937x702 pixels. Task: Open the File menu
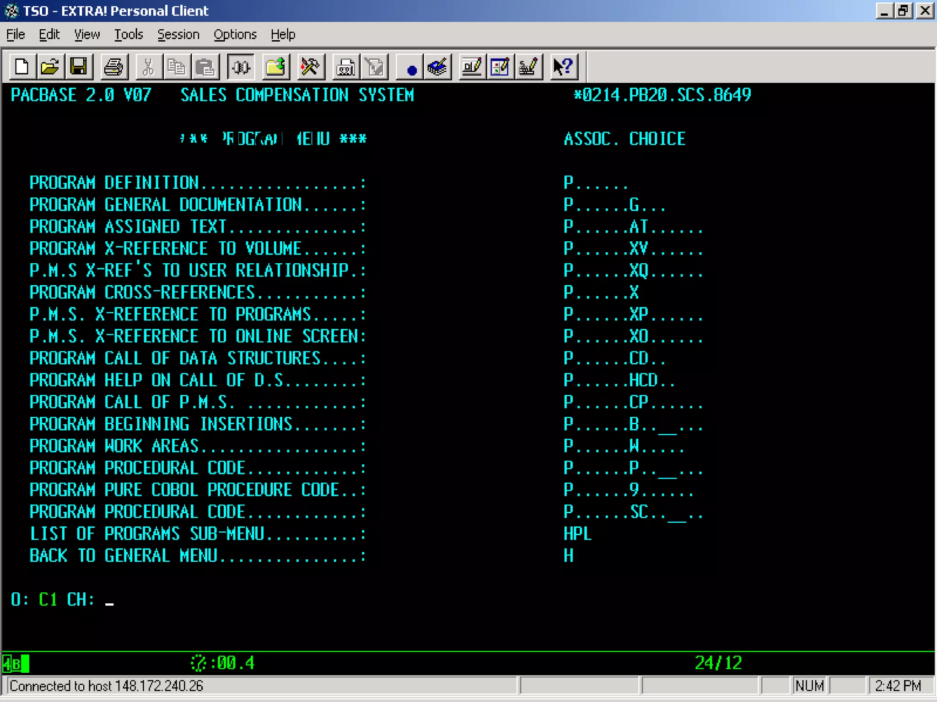point(16,35)
